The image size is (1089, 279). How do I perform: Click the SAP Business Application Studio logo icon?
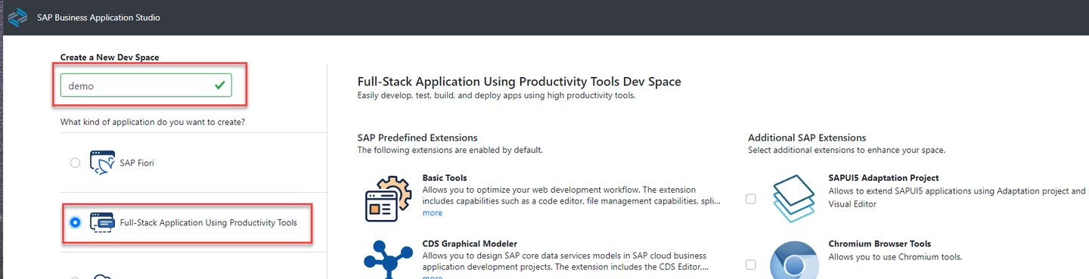pyautogui.click(x=17, y=17)
